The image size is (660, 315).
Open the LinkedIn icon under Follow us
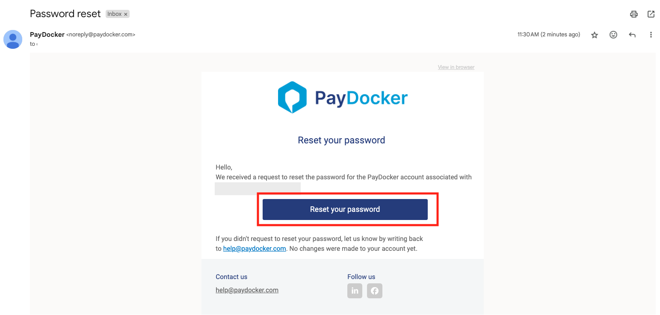tap(355, 291)
